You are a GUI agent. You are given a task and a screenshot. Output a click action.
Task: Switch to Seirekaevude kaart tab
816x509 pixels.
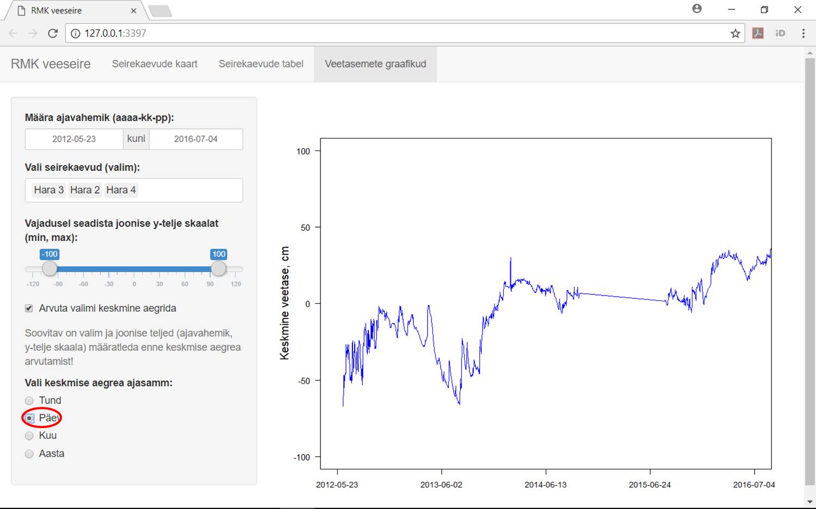coord(154,64)
